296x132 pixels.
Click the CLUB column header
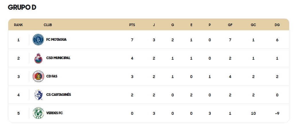pos(48,25)
